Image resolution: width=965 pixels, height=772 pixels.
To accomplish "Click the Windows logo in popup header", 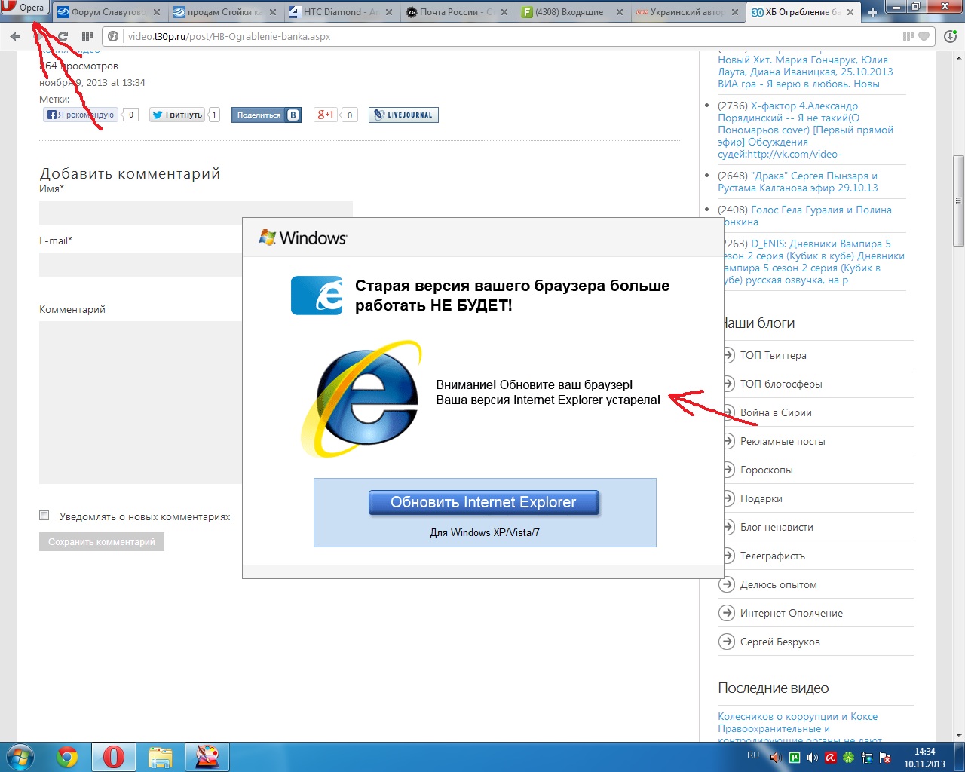I will click(x=303, y=237).
